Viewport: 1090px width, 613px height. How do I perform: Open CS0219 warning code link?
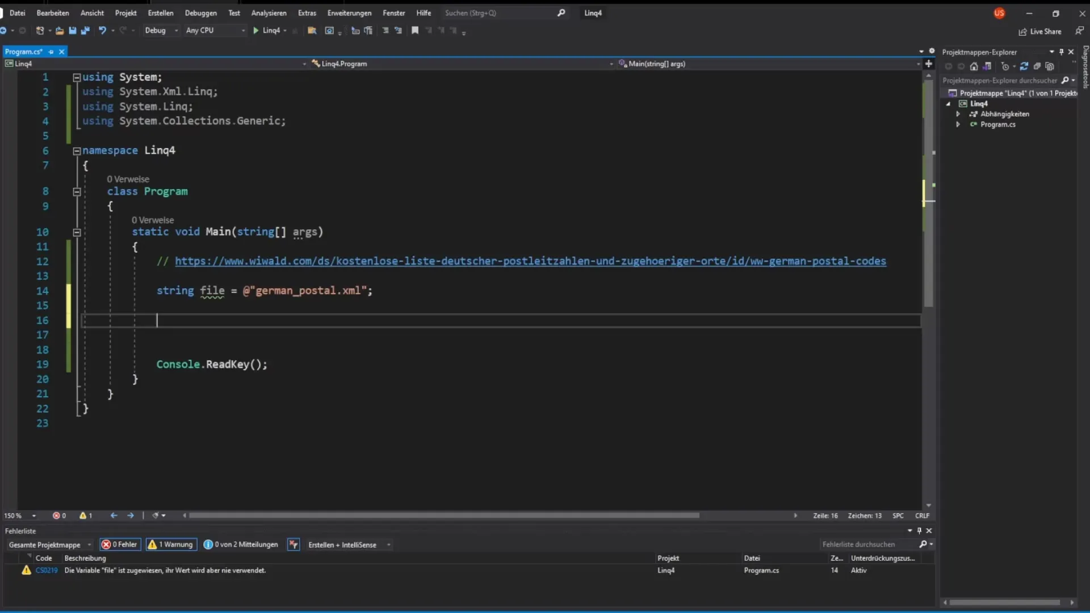point(47,570)
